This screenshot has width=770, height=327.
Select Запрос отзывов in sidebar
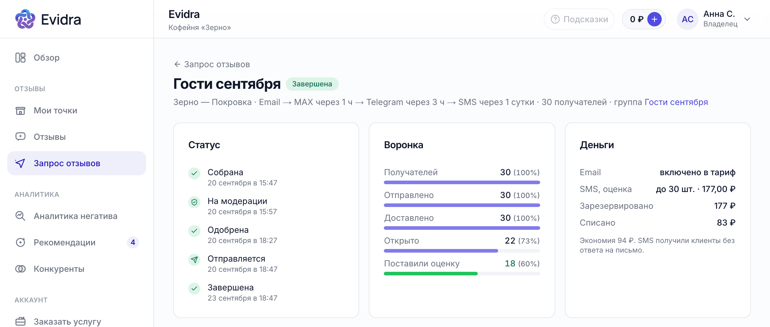pos(77,163)
